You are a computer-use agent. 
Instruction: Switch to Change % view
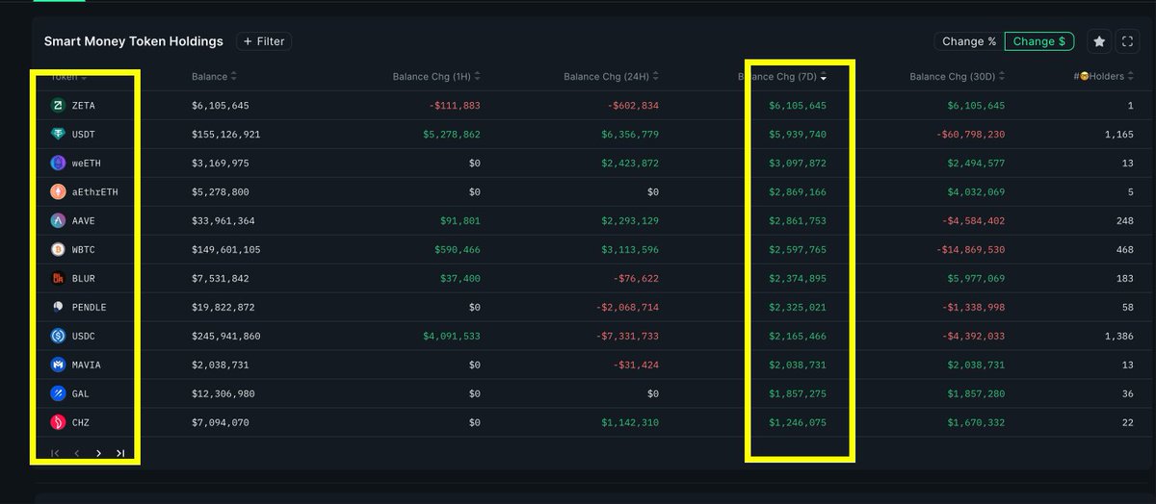[969, 41]
